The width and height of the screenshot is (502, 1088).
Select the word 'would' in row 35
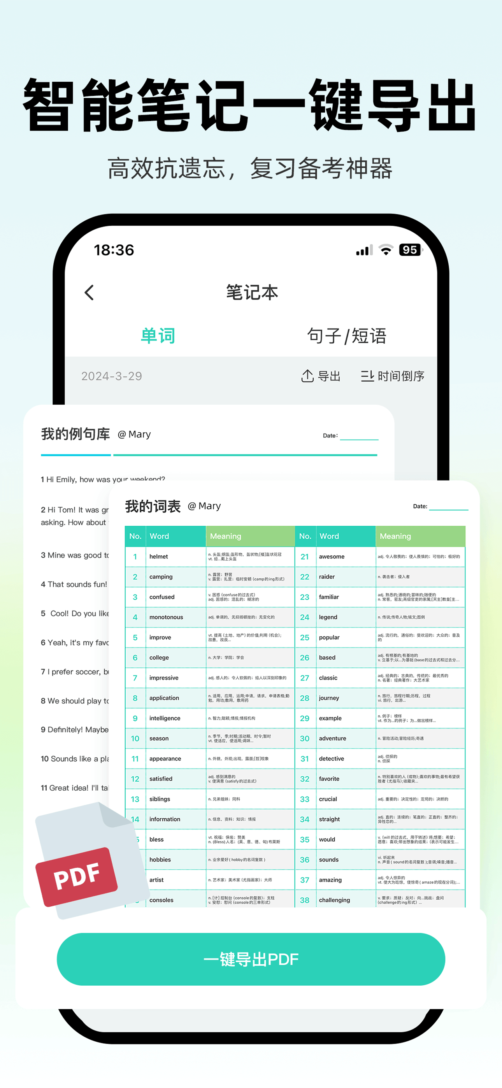(326, 839)
